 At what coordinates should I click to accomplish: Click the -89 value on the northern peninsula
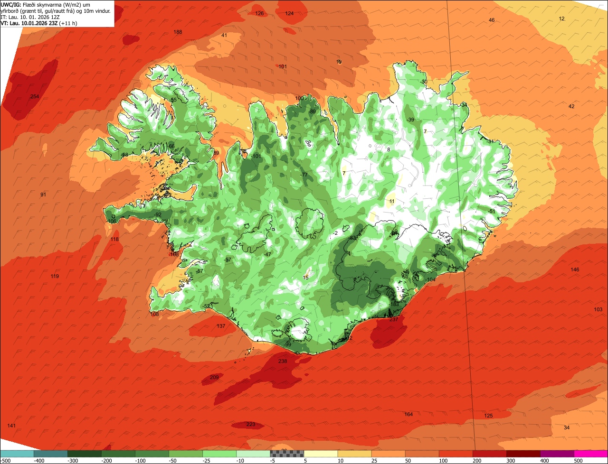coord(312,111)
